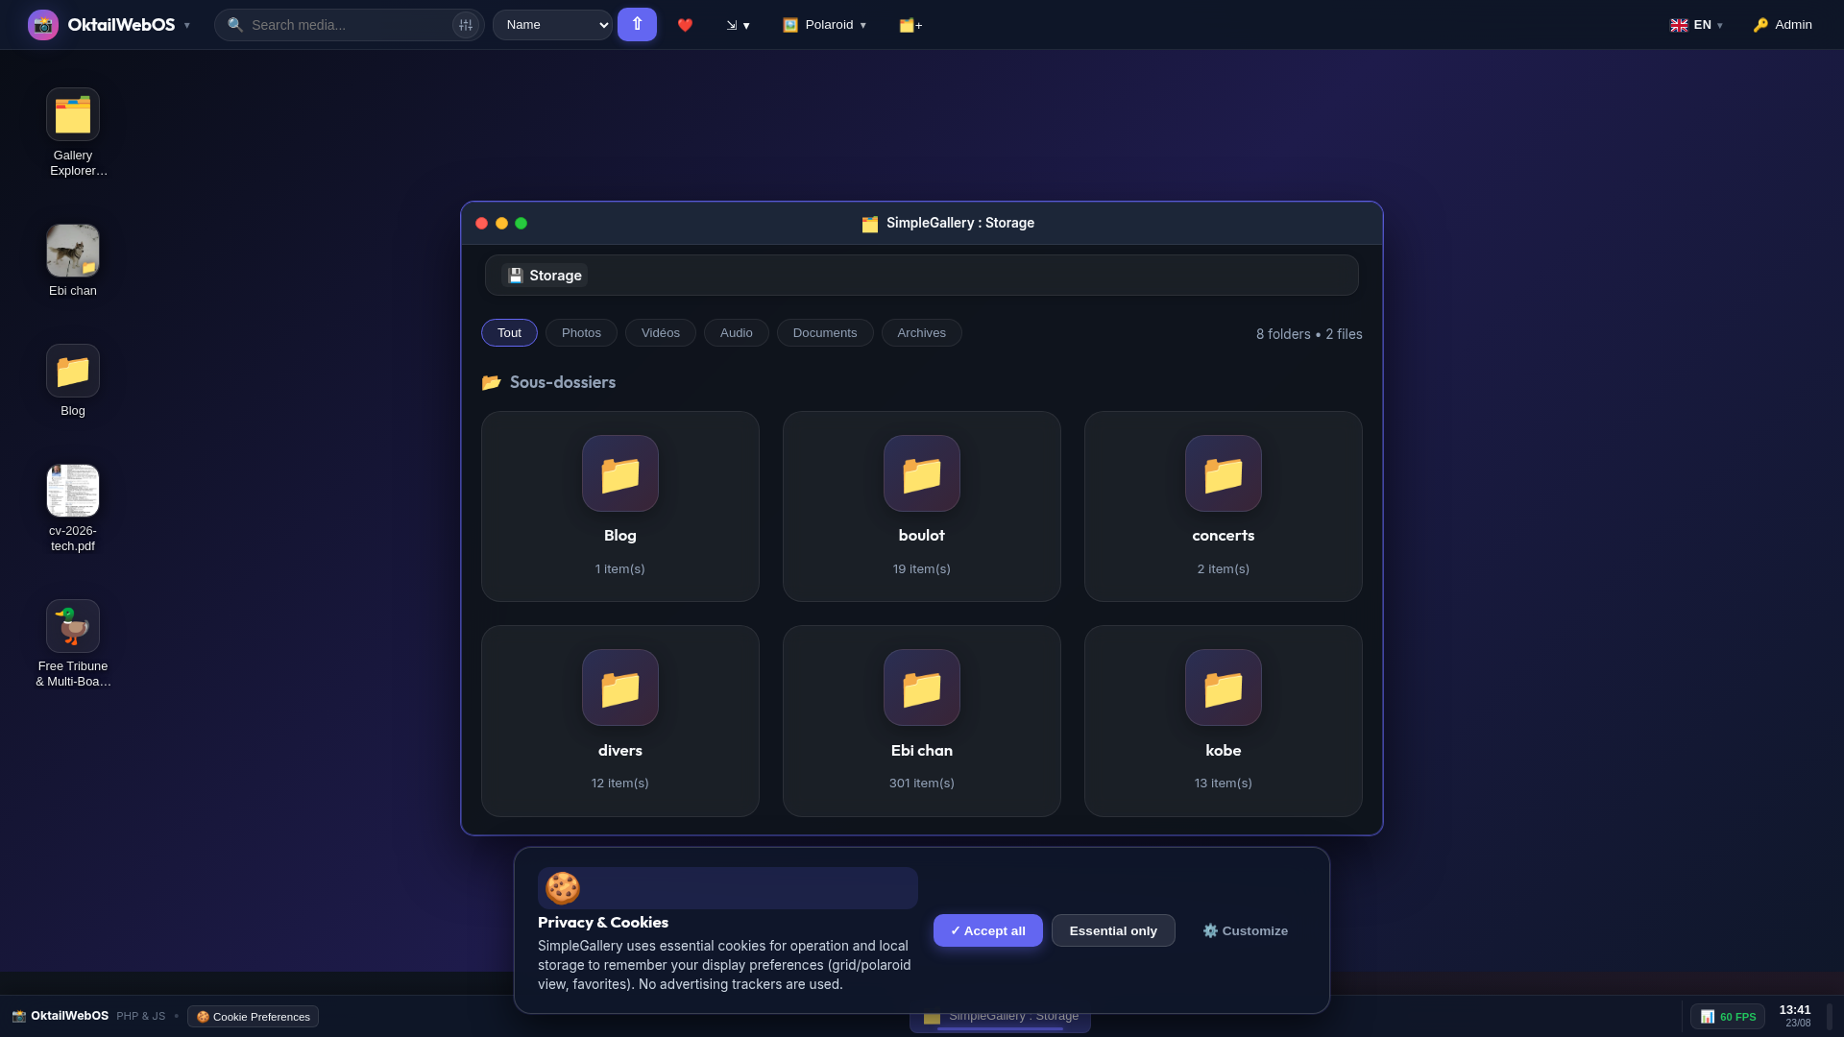Customize cookie settings
The height and width of the screenshot is (1037, 1844).
coord(1246,930)
